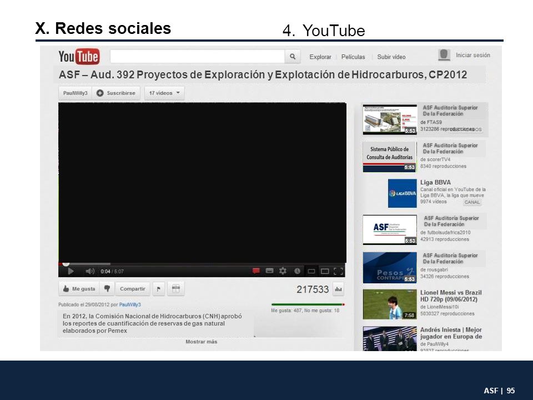
Task: Open the Liga BBVA title link
Action: (435, 182)
